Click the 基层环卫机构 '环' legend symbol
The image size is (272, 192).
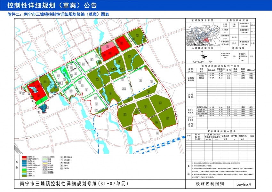pyautogui.click(x=61, y=157)
